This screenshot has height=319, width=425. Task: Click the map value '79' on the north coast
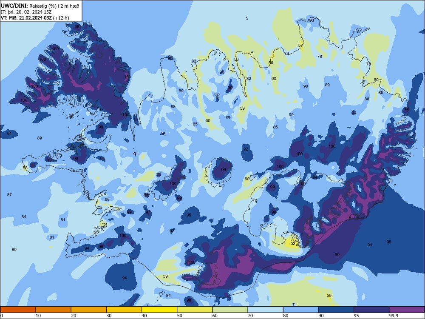pyautogui.click(x=286, y=54)
